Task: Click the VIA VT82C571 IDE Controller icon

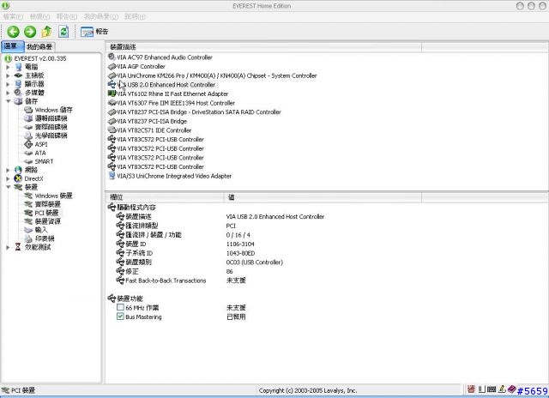Action: [112, 130]
